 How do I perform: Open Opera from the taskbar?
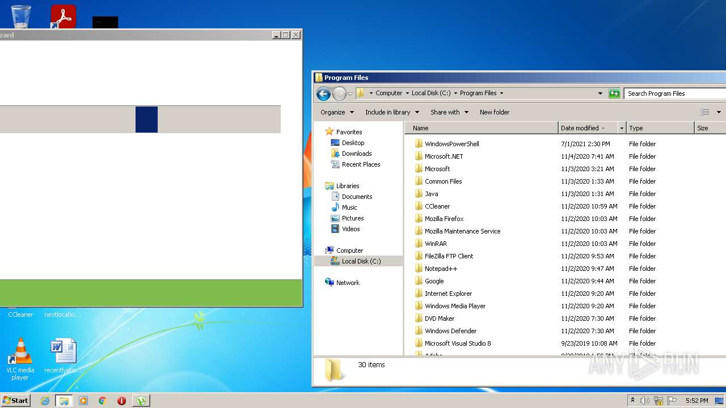121,401
